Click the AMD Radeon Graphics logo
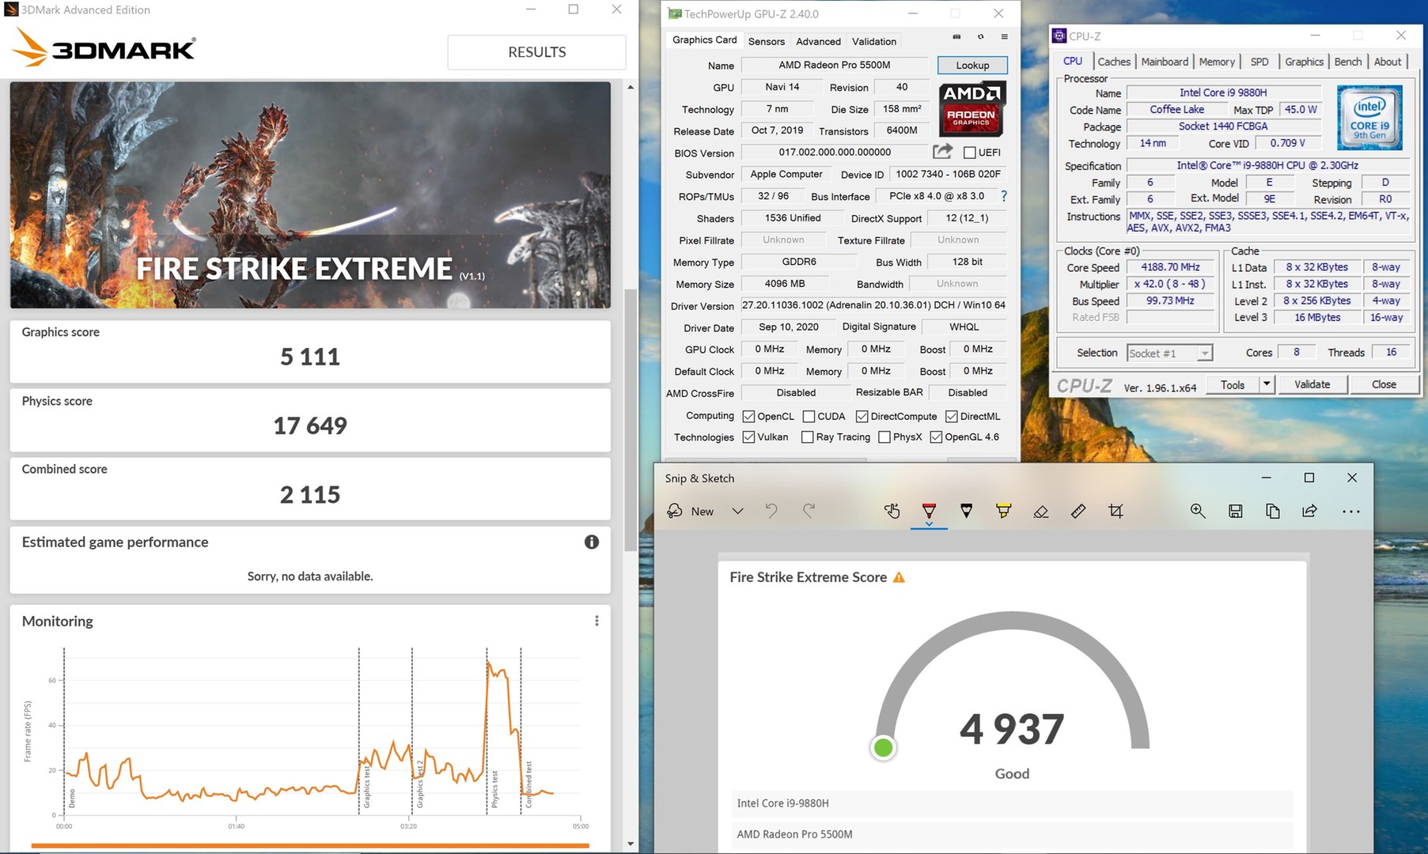This screenshot has width=1428, height=854. tap(972, 110)
